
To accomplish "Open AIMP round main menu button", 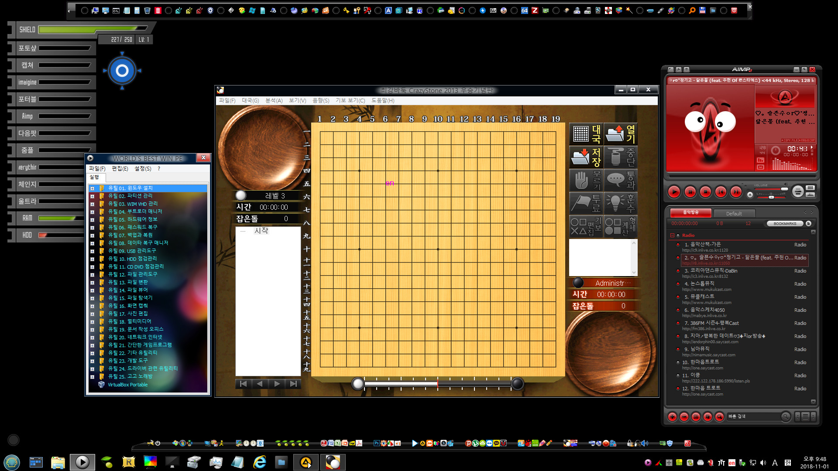I will 798,191.
